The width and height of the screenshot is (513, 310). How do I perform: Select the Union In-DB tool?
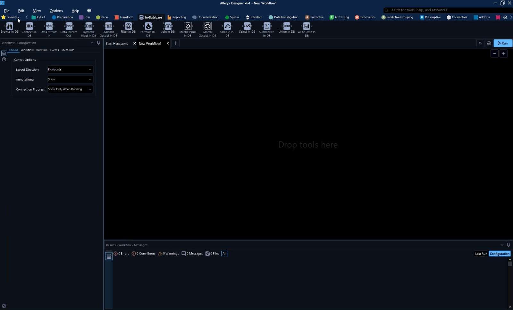[x=287, y=28]
